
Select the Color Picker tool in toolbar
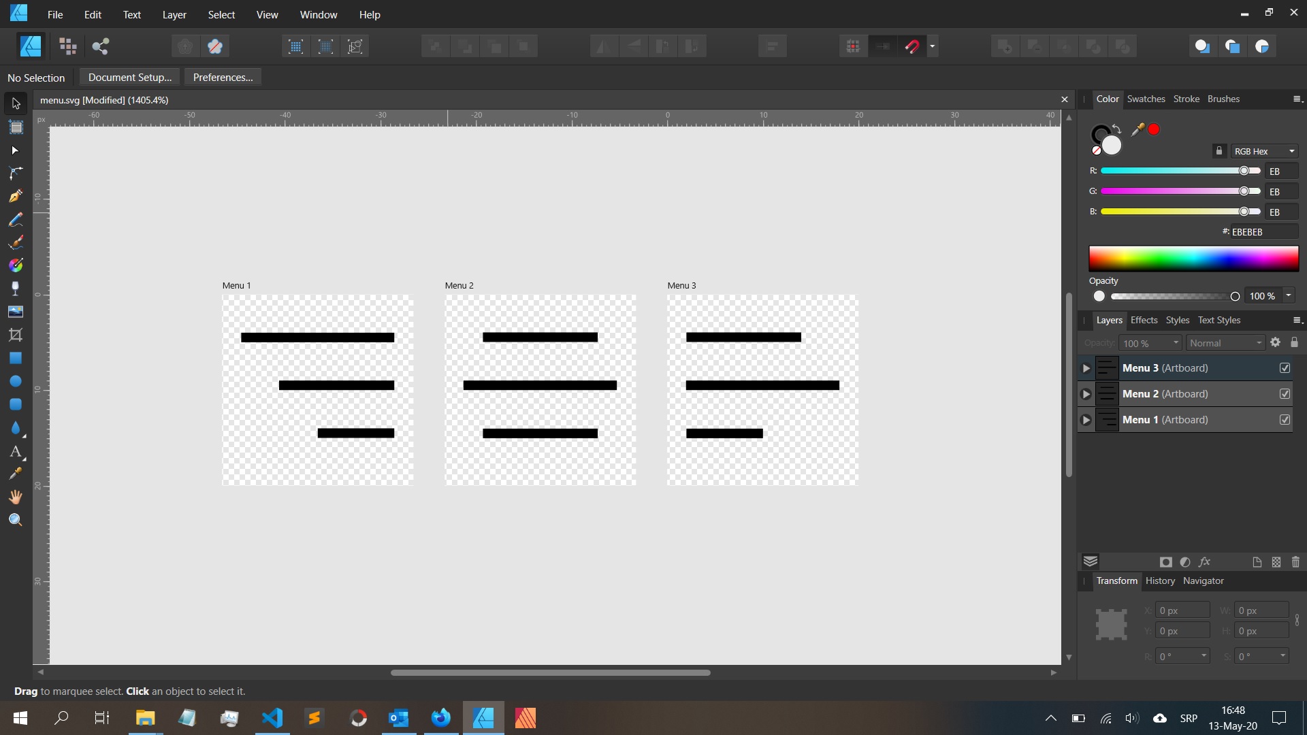coord(16,474)
